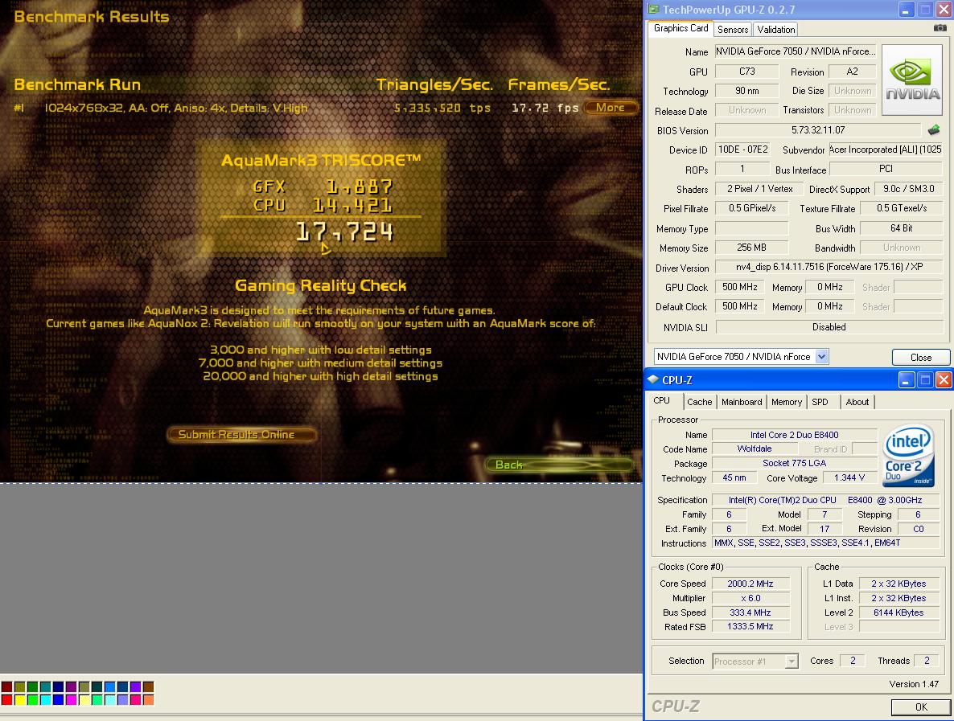Click the Memory Size value 256 MB
Viewport: 954px width, 721px height.
751,248
